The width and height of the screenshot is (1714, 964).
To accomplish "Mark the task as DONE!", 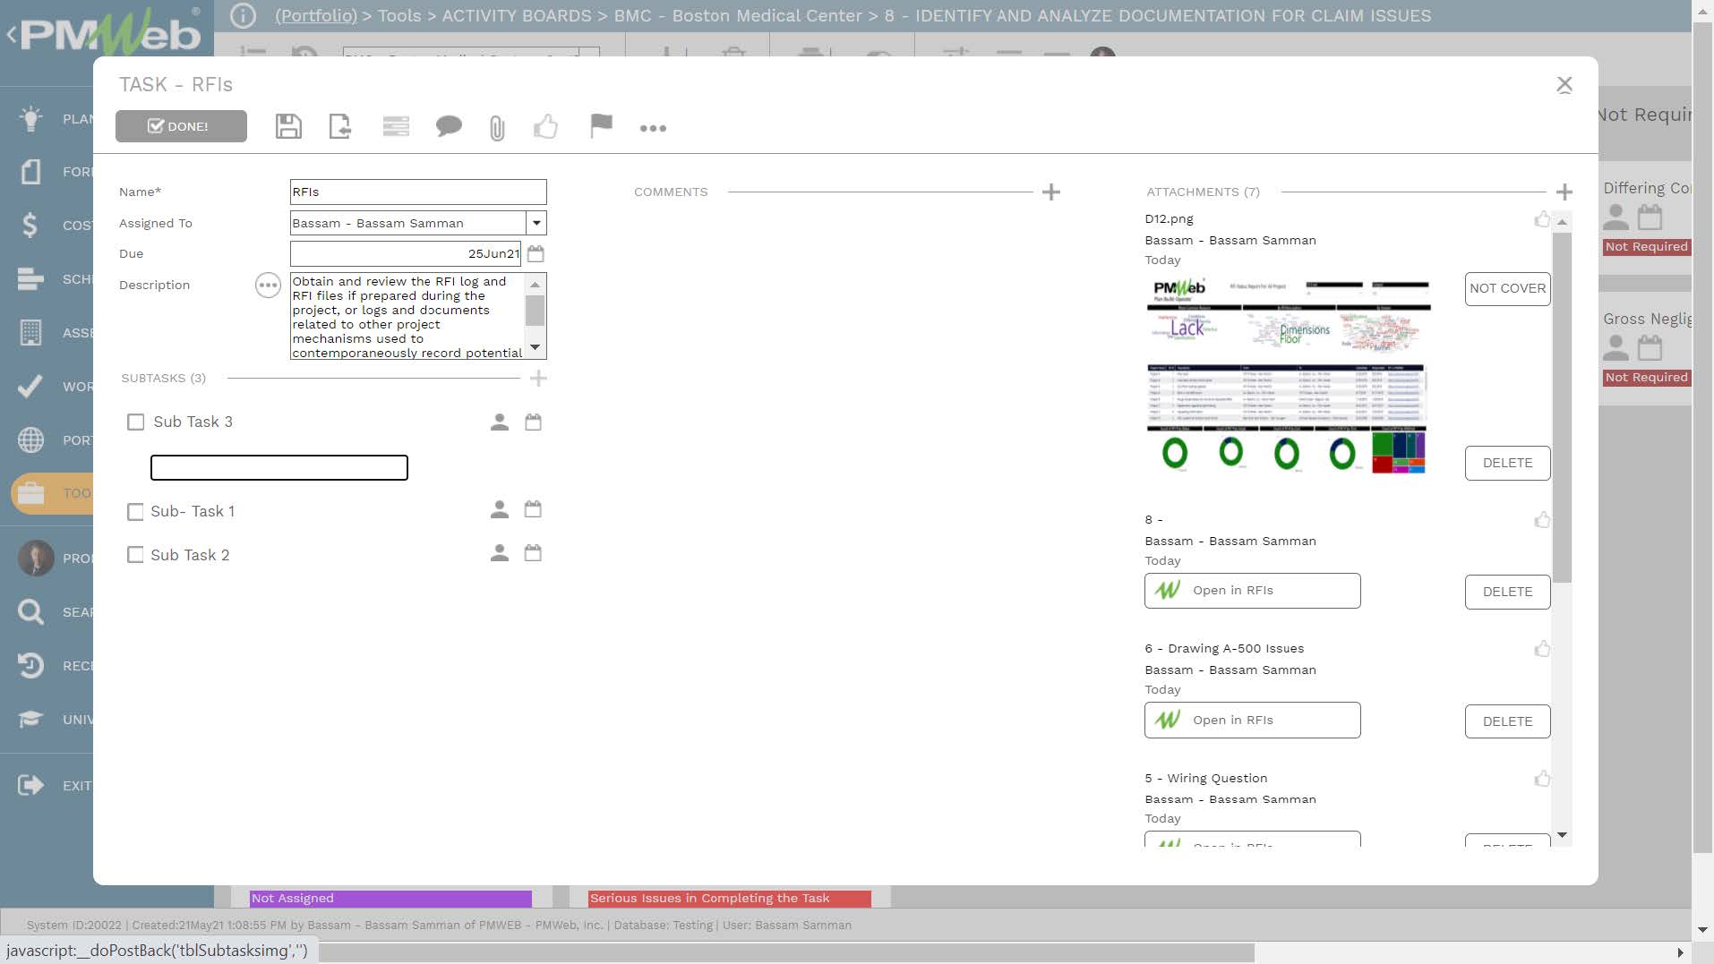I will [181, 126].
